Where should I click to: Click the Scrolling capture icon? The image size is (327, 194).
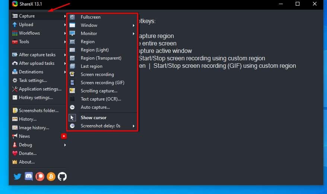[72, 91]
